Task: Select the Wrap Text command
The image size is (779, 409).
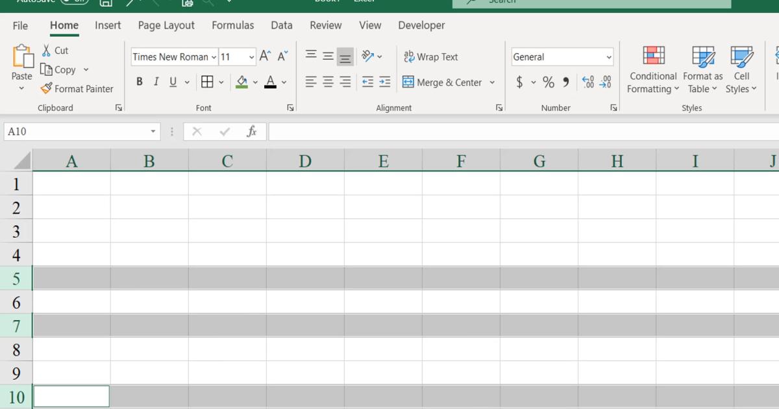Action: click(430, 56)
